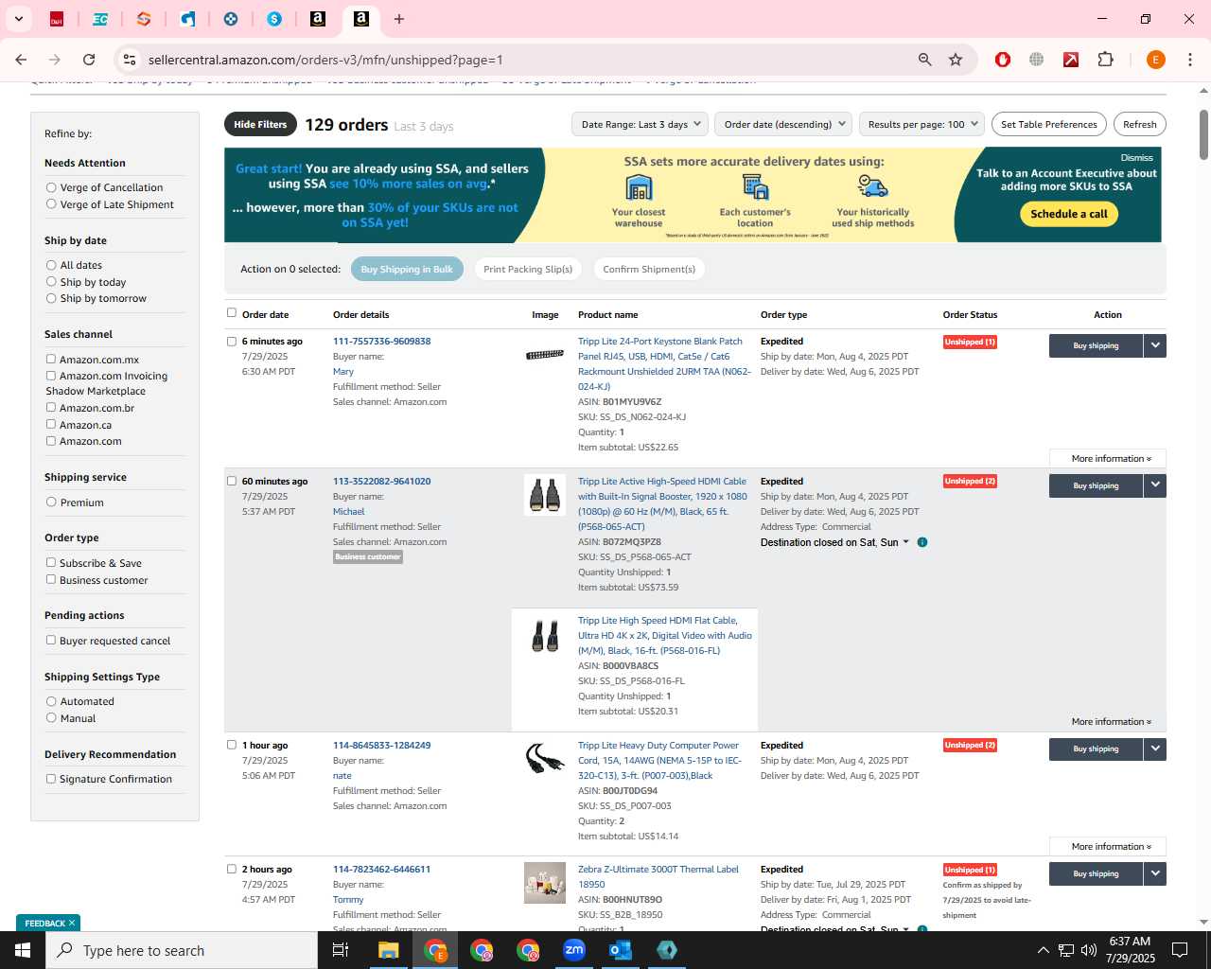Screen dimensions: 1211x969
Task: Switch to the EC browser tab
Action: click(x=100, y=19)
